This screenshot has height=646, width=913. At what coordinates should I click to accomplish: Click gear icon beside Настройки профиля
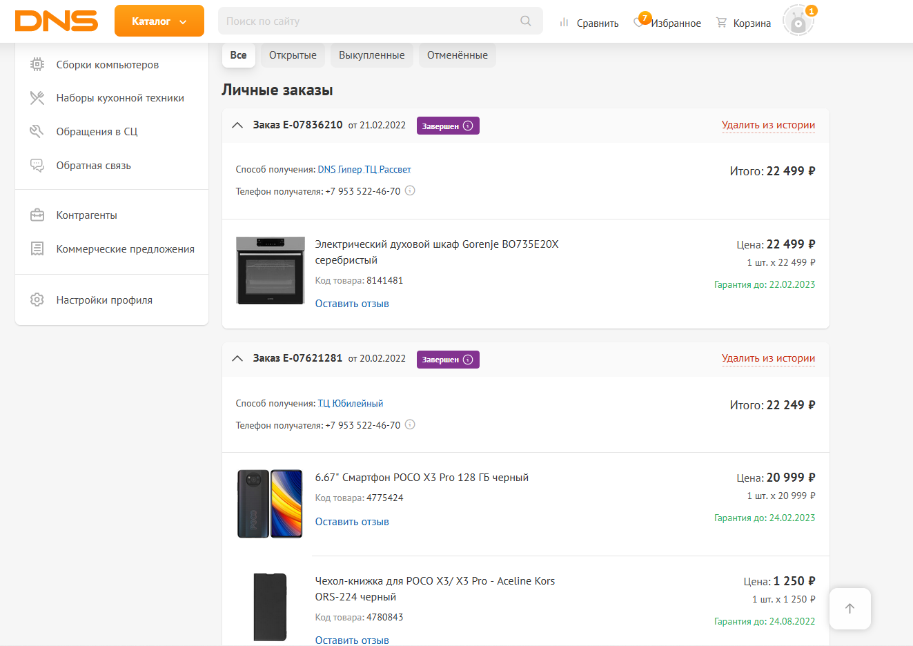(37, 300)
